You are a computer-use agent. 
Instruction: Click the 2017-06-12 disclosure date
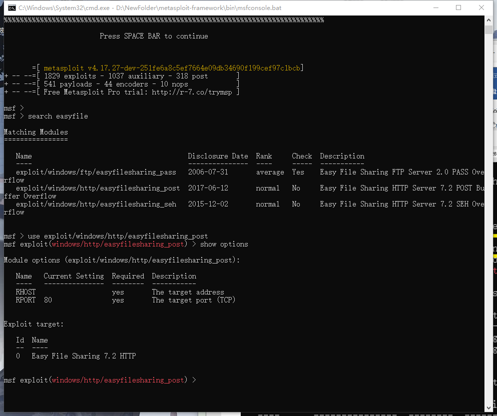(208, 188)
